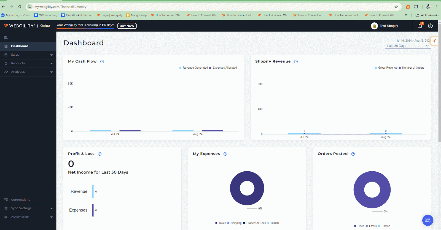Click Profit & Loss help icon
The height and width of the screenshot is (230, 441).
(x=100, y=154)
